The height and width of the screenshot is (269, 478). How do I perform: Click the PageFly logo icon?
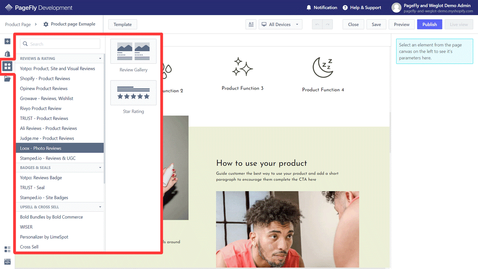[x=9, y=7]
